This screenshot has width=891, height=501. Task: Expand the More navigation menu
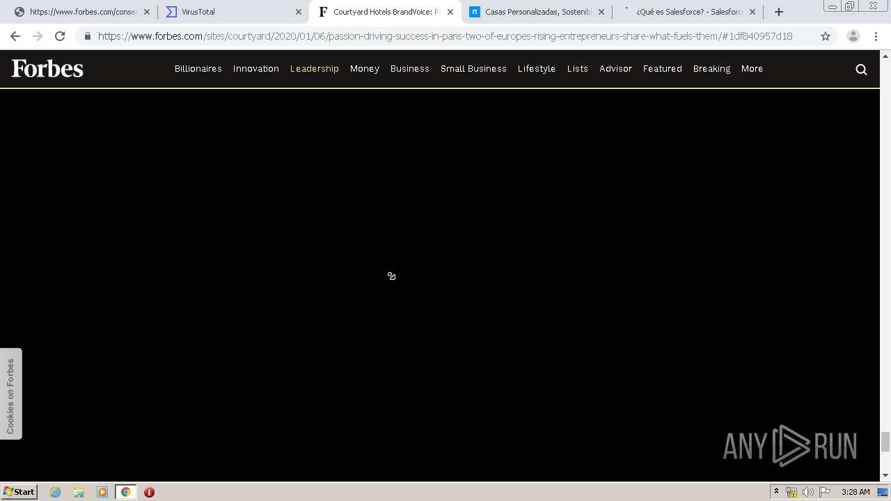pyautogui.click(x=752, y=68)
